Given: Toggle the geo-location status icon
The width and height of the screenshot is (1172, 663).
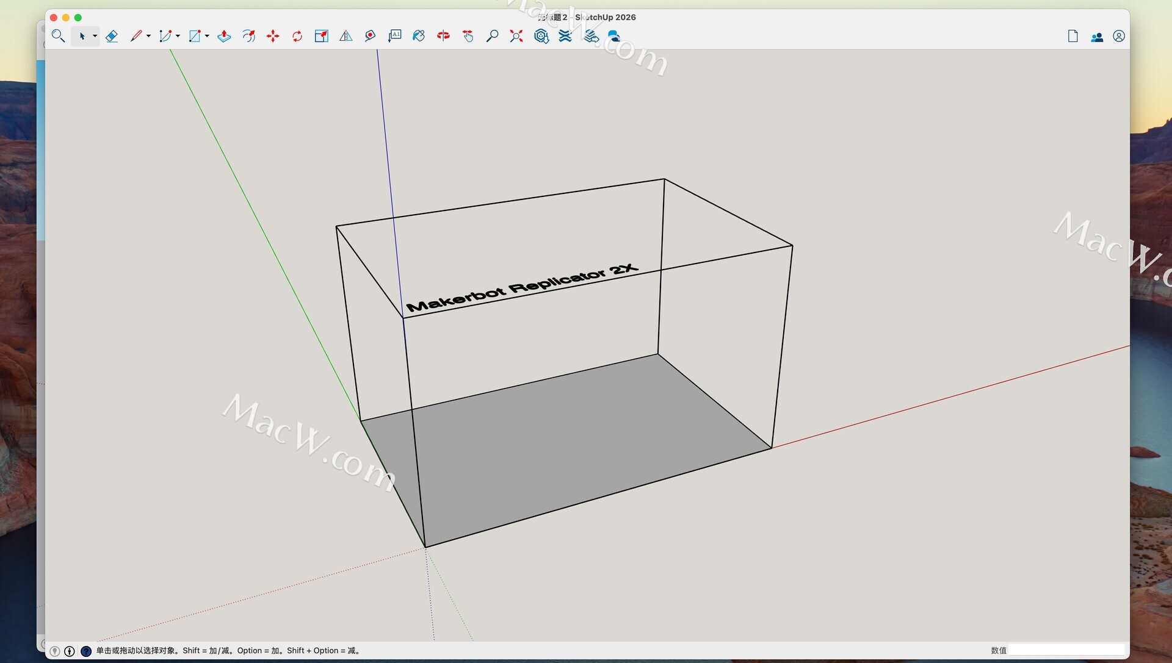Looking at the screenshot, I should 55,651.
